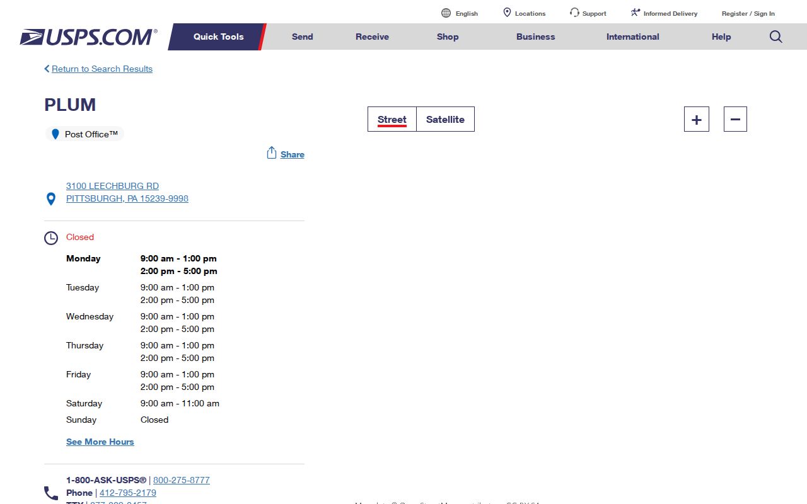Click the Informed Delivery text link
Screen dimensions: 807x504
(x=670, y=13)
